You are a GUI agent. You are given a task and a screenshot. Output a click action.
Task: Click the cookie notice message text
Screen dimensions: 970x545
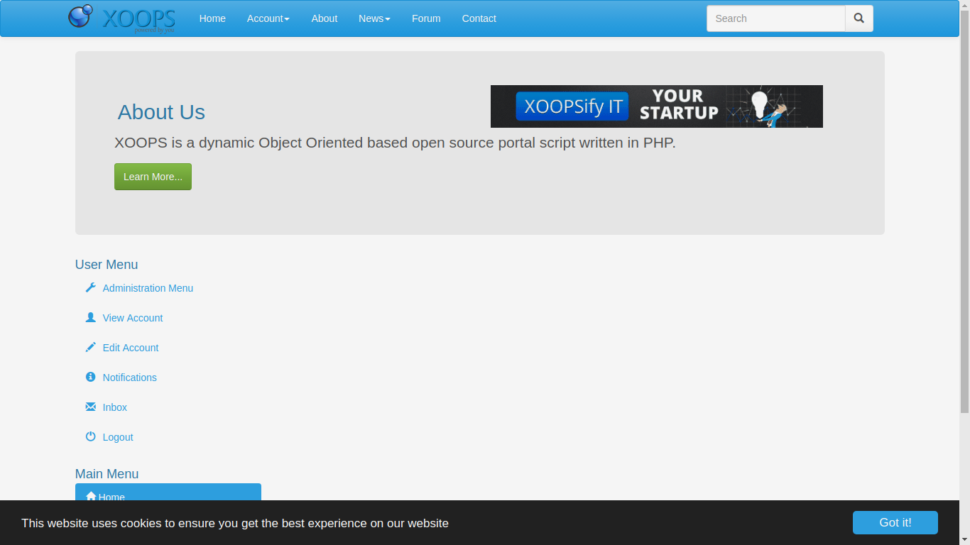[x=235, y=523]
